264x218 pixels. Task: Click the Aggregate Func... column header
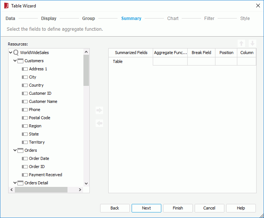(170, 53)
